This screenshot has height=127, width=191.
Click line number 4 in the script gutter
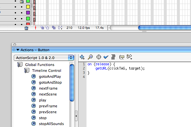pyautogui.click(x=84, y=77)
